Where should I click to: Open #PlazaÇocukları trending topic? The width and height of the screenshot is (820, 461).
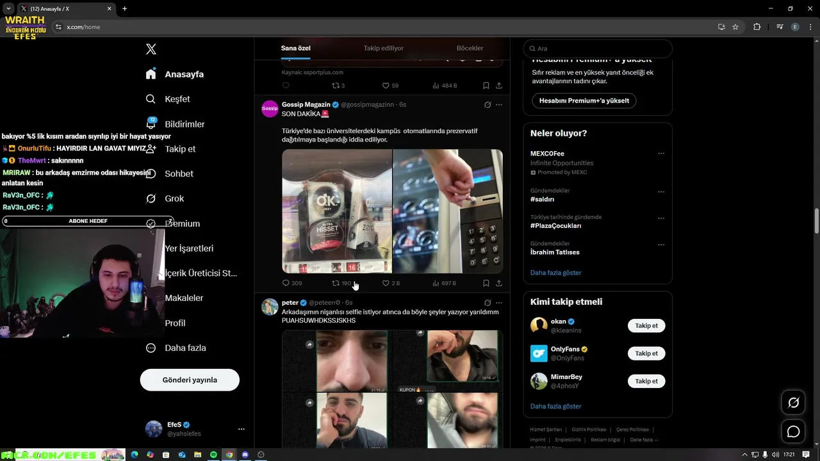[555, 225]
